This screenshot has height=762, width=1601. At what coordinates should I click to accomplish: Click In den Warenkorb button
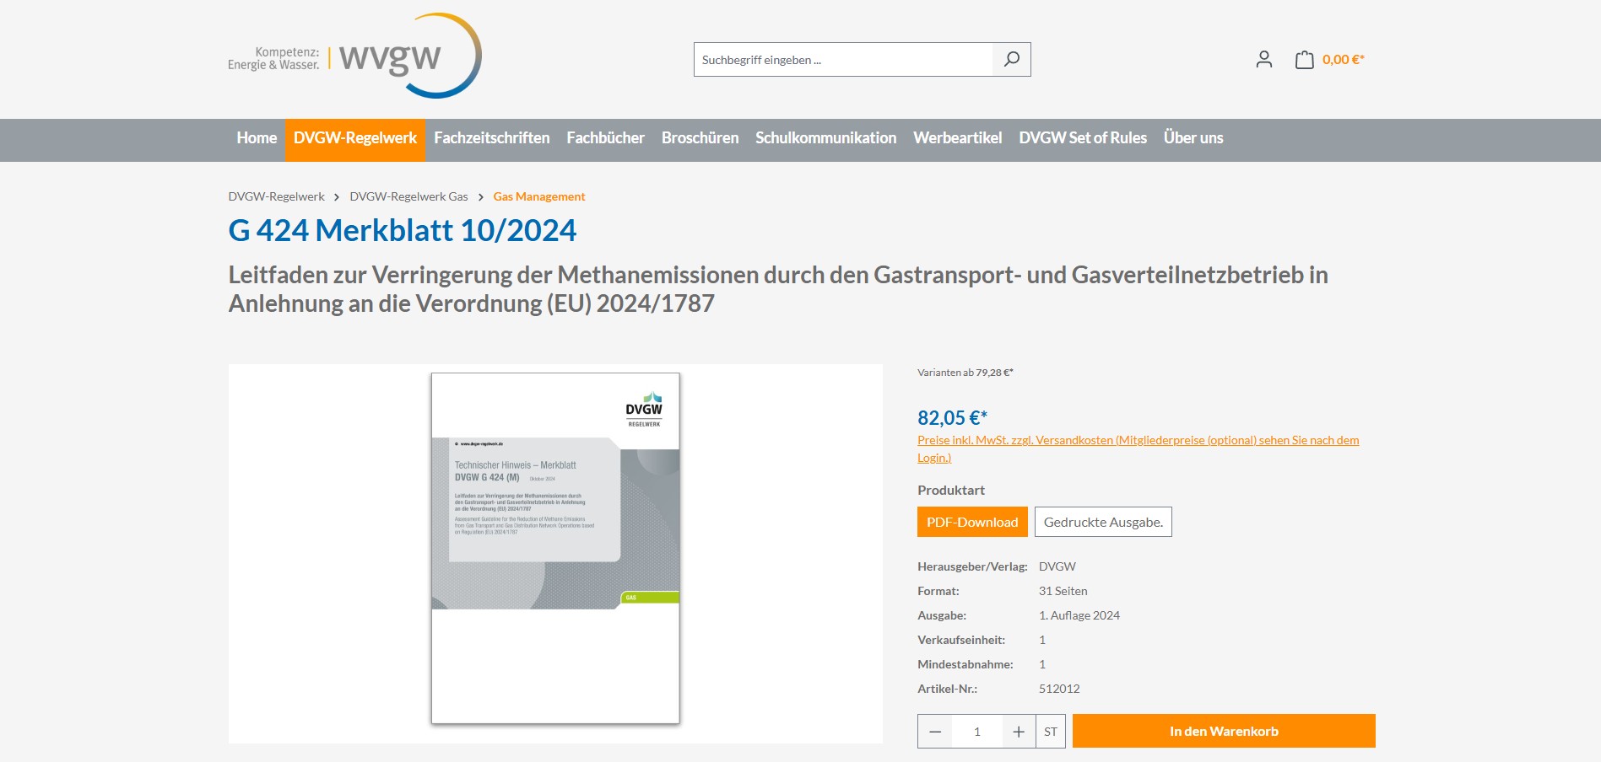1224,731
